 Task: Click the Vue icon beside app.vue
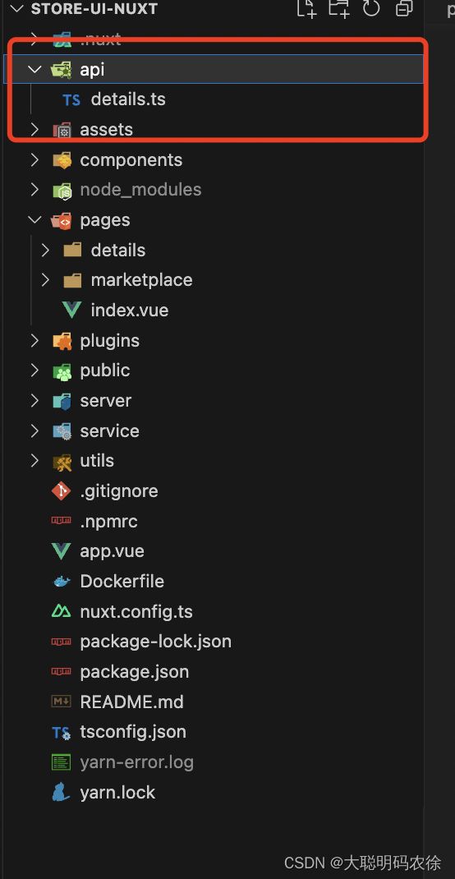61,551
